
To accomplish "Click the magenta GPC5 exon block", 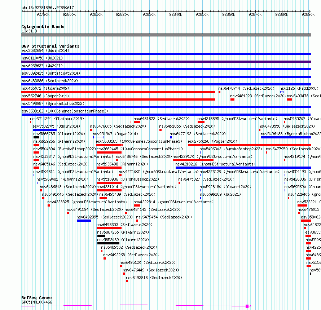I will pos(247,306).
